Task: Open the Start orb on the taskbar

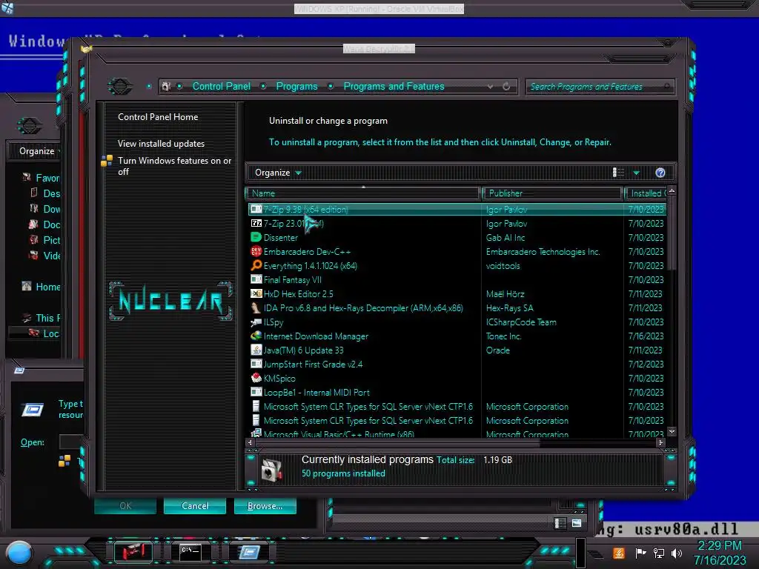Action: pos(19,553)
